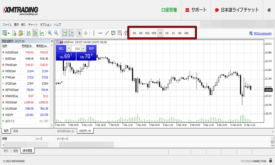275x165 pixels.
Task: Click the home icon in header
Action: (269, 10)
